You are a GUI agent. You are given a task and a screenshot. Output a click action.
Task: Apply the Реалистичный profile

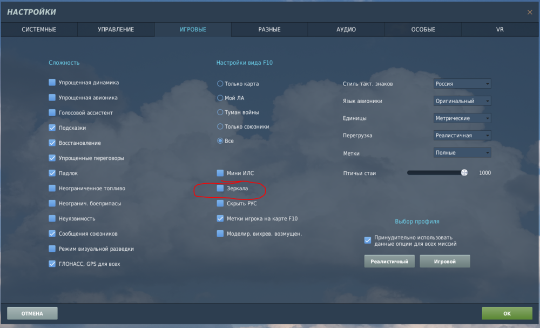click(389, 262)
